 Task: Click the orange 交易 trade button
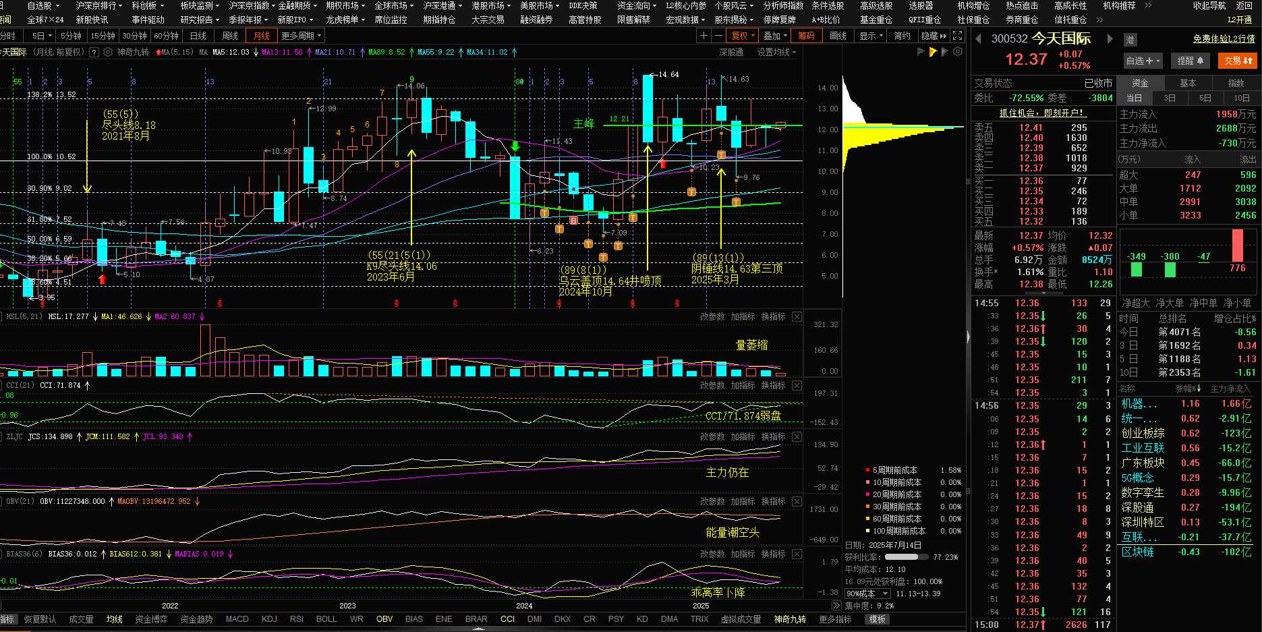tap(1238, 61)
